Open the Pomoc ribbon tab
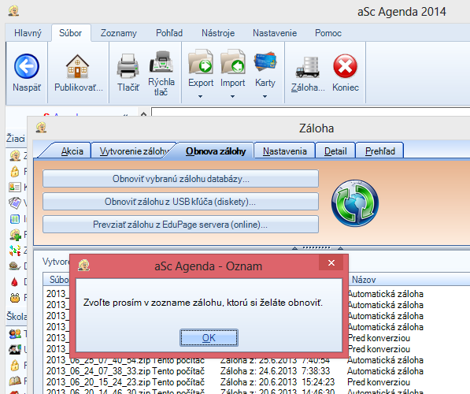 click(x=328, y=33)
